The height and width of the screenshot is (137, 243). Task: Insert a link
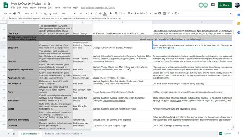click(155, 14)
